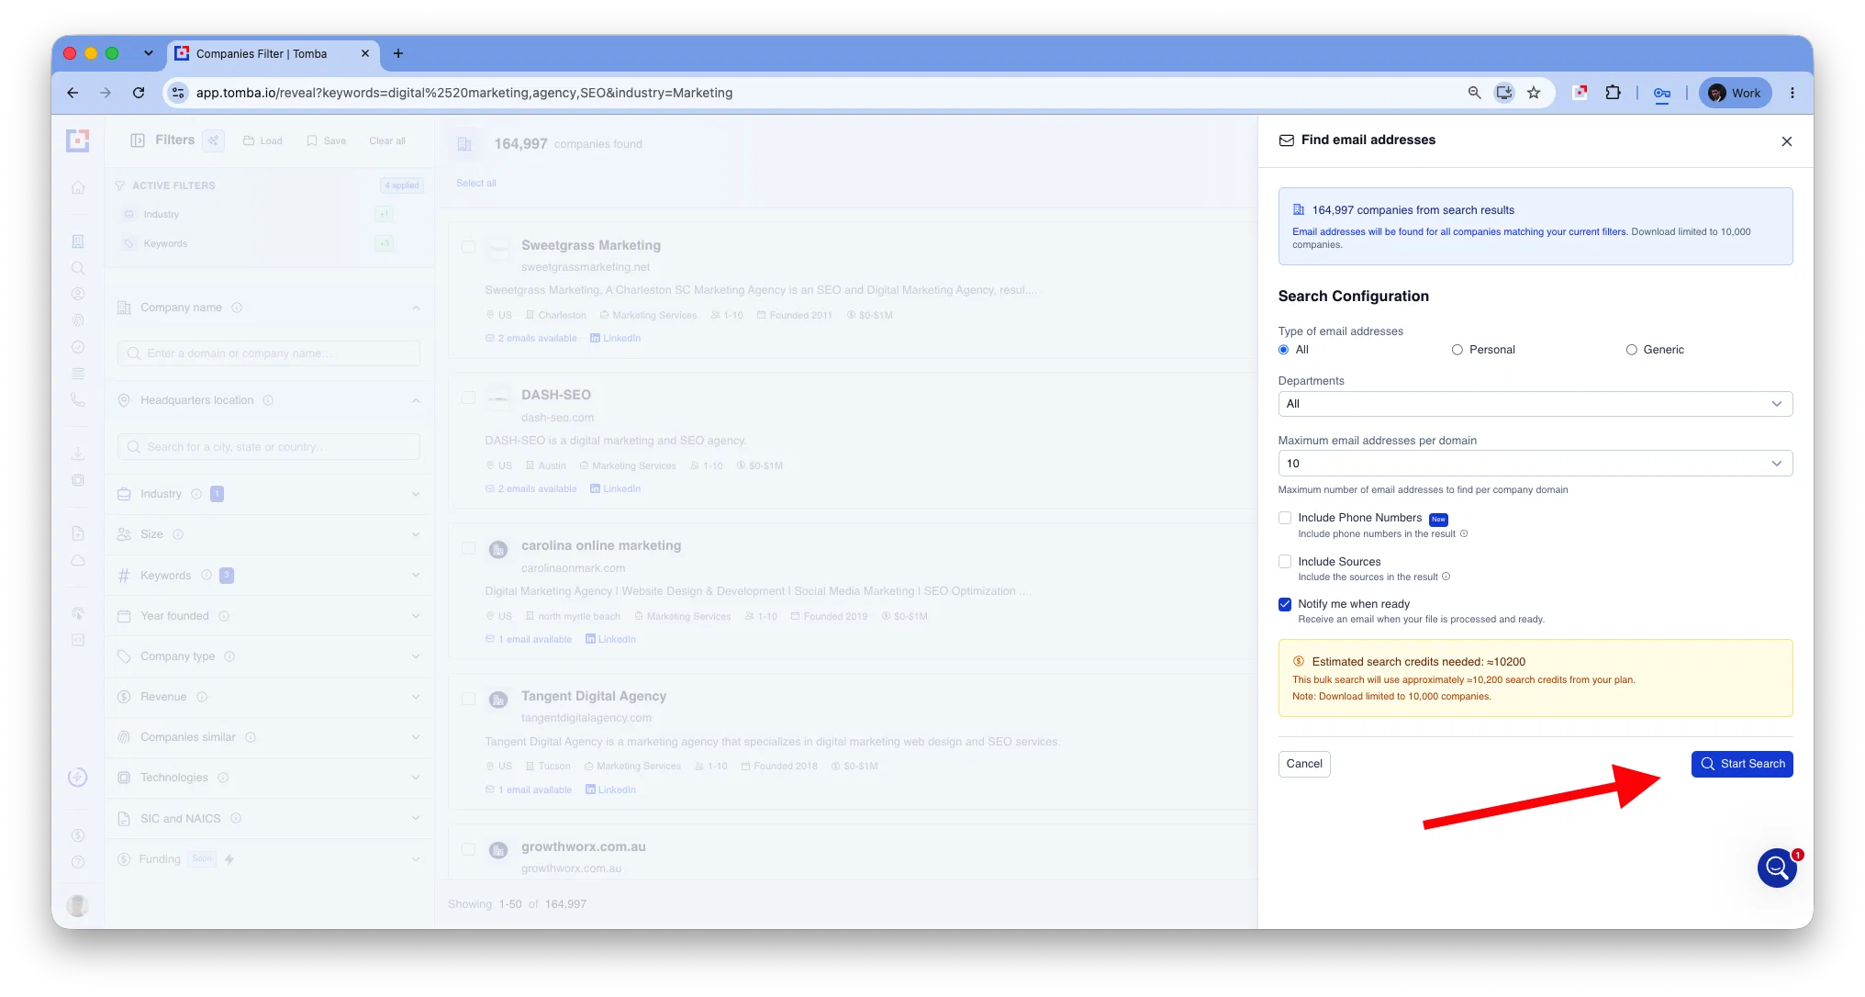Open the browser Extensions puzzle icon
The width and height of the screenshot is (1865, 997).
[x=1613, y=93]
